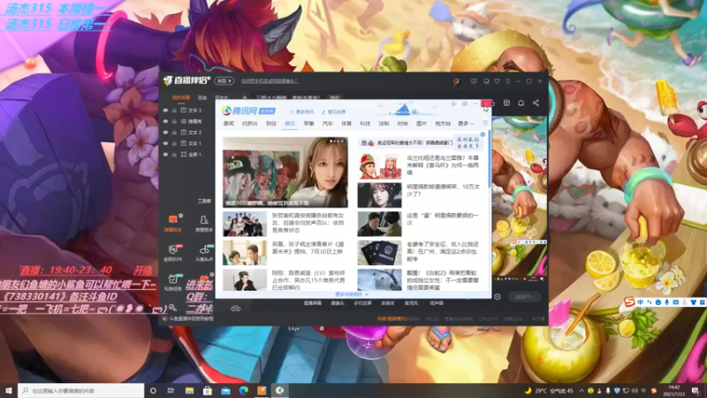Open the user avatar in title bar
Viewport: 707px width, 398px height.
456,81
